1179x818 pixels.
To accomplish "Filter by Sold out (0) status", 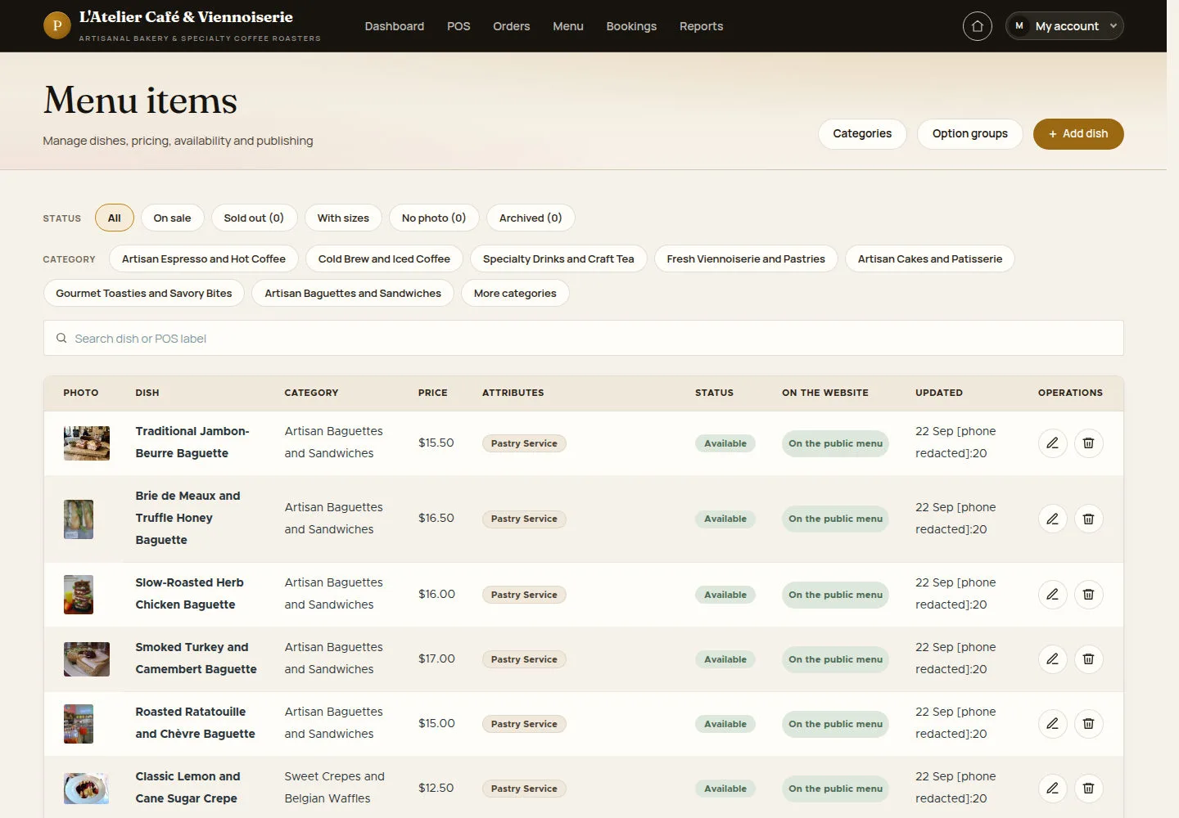I will tap(254, 218).
